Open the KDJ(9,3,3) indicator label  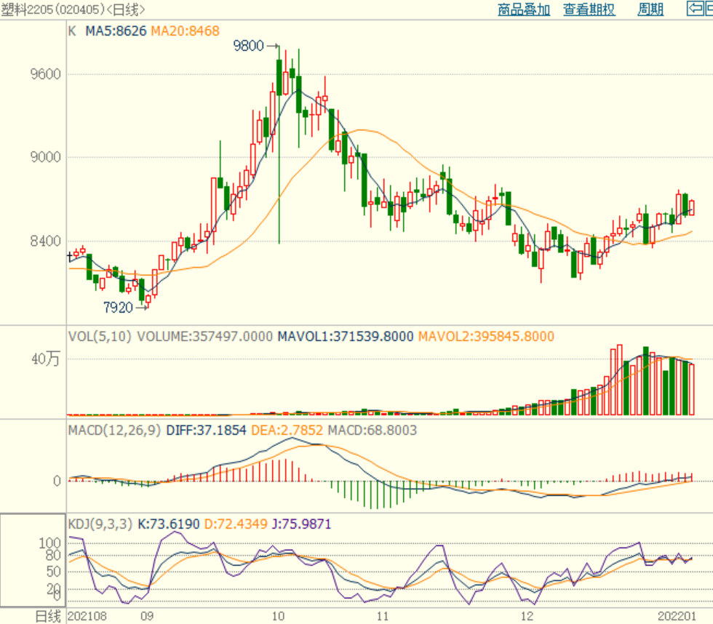[100, 524]
